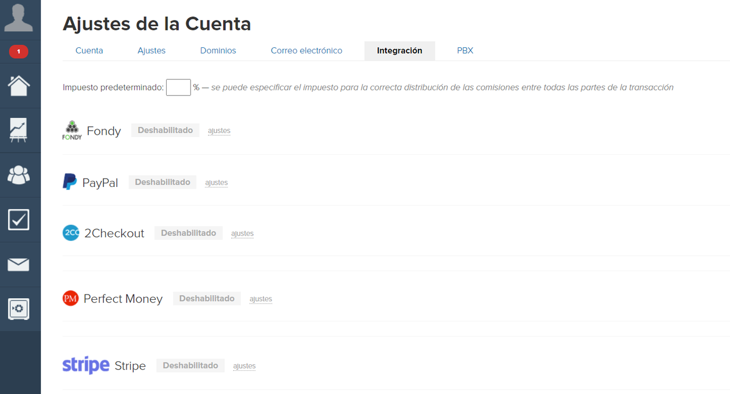The width and height of the screenshot is (730, 394).
Task: Click the Fondy name text
Action: [104, 131]
